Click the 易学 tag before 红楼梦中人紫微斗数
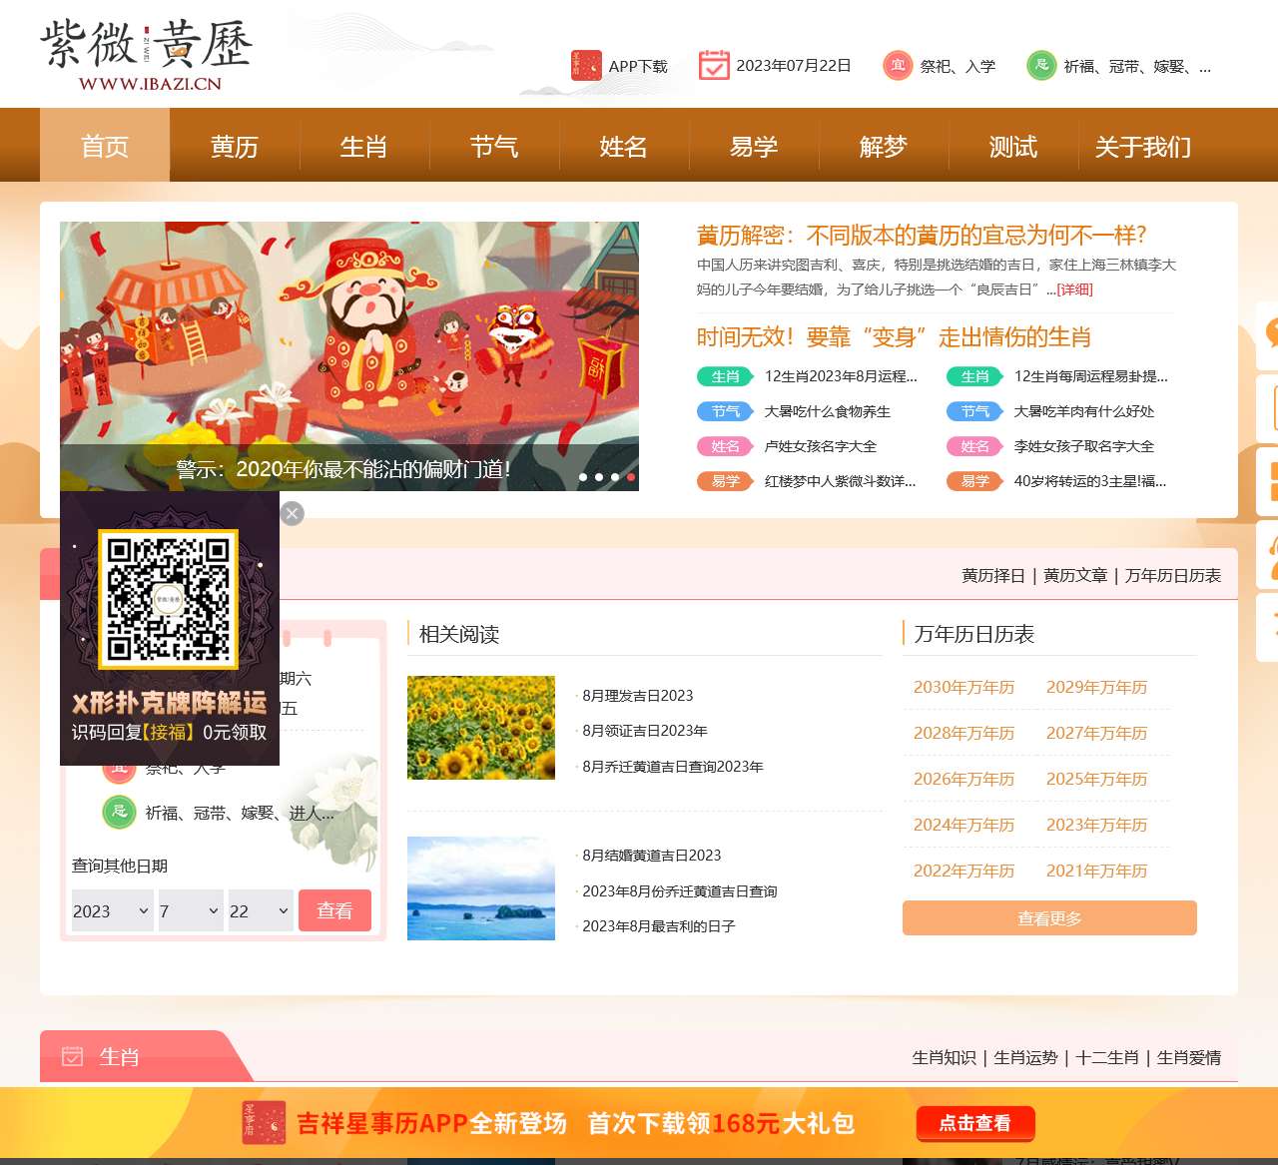 point(725,481)
